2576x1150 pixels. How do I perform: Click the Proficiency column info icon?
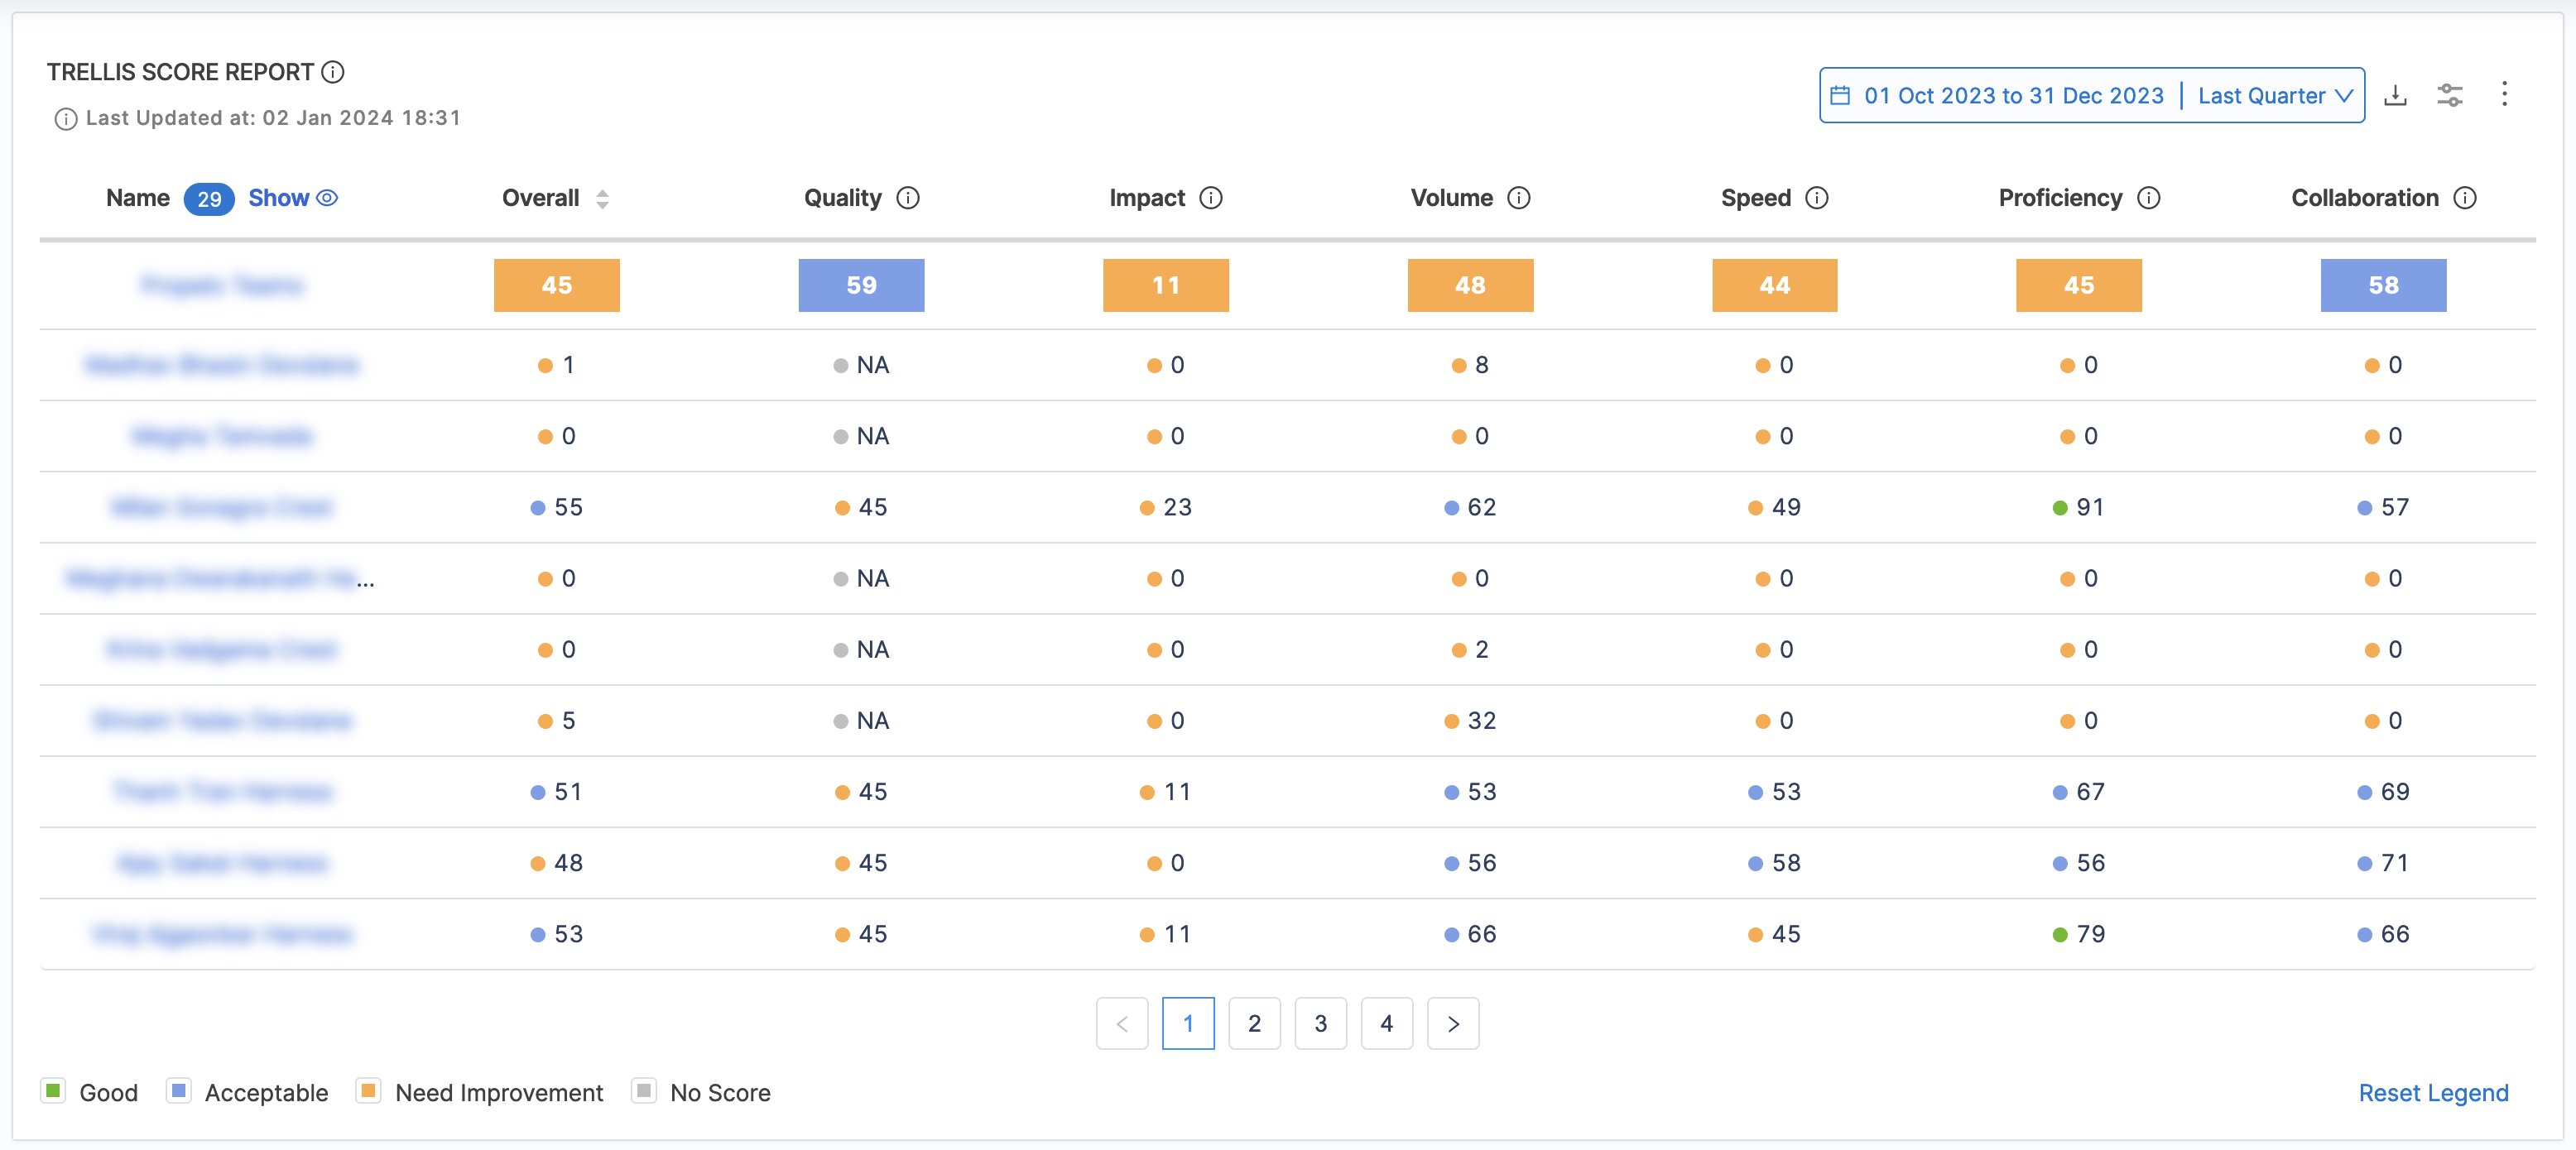click(2149, 198)
